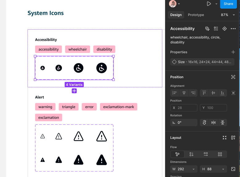The image size is (240, 177).
Task: Click the rotation angle field
Action: pyautogui.click(x=184, y=123)
